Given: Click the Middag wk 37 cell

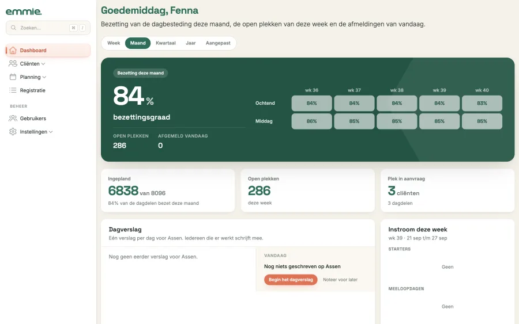Looking at the screenshot, I should (x=354, y=121).
